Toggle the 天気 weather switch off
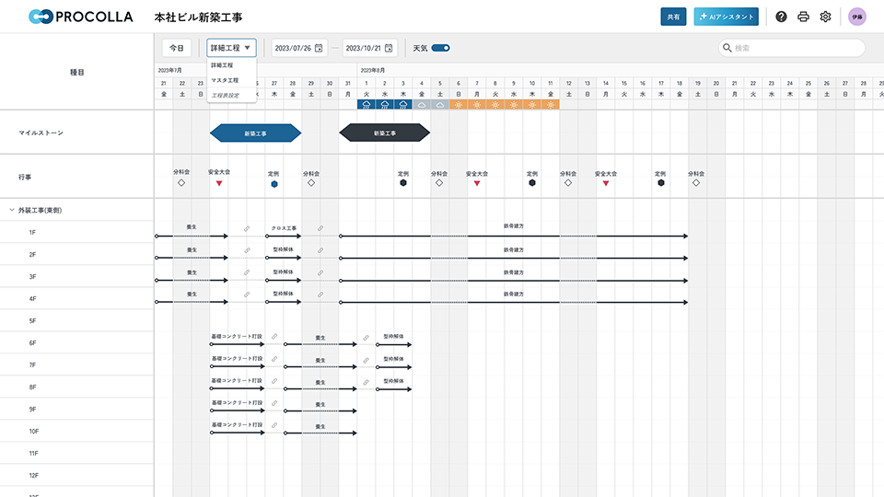Image resolution: width=884 pixels, height=497 pixels. tap(440, 48)
